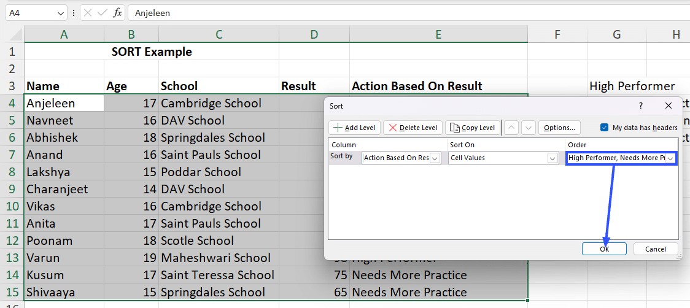Click the Age header cell

point(131,86)
